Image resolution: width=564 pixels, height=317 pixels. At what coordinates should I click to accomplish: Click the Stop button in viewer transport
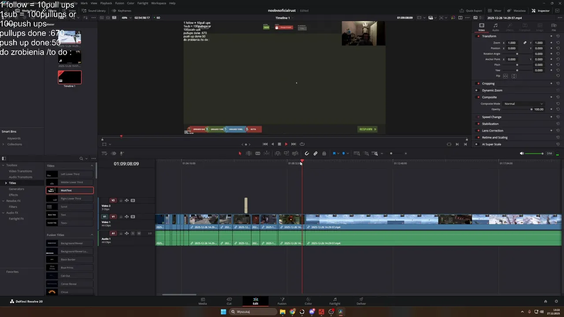click(x=279, y=144)
